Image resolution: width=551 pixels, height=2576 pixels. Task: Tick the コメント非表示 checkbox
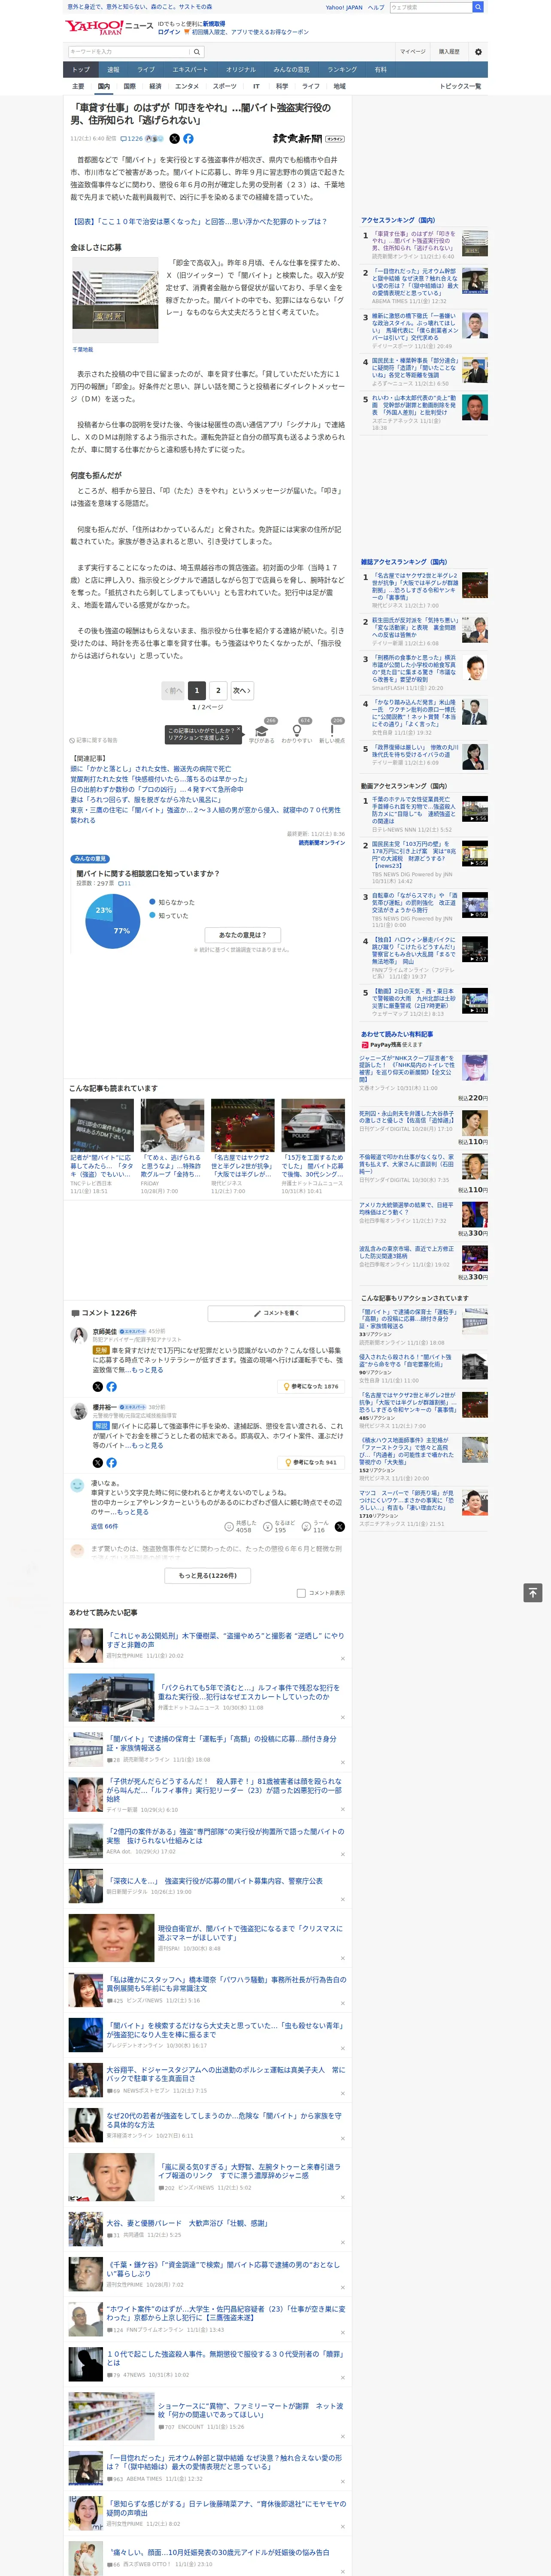[x=301, y=1593]
